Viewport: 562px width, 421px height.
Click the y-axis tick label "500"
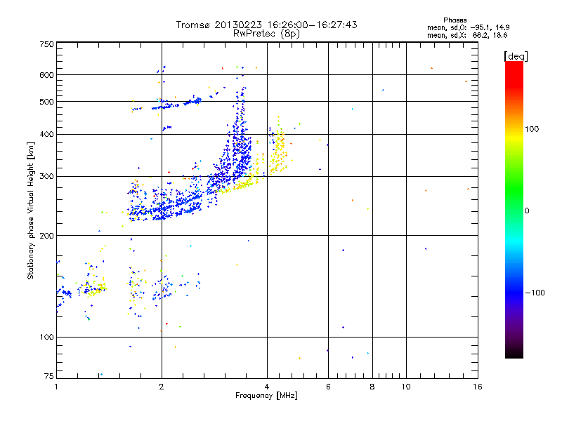(47, 102)
